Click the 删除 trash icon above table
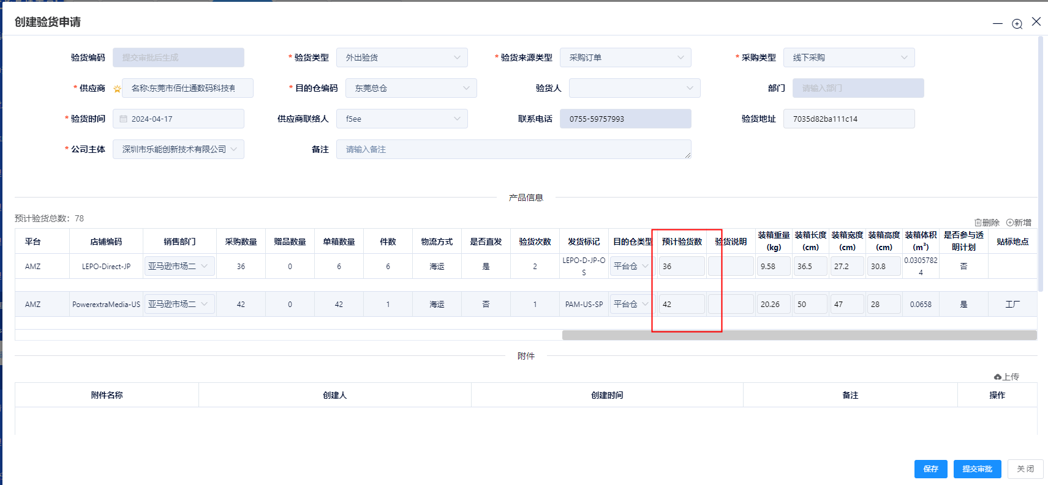Viewport: 1048px width, 485px height. coord(978,223)
